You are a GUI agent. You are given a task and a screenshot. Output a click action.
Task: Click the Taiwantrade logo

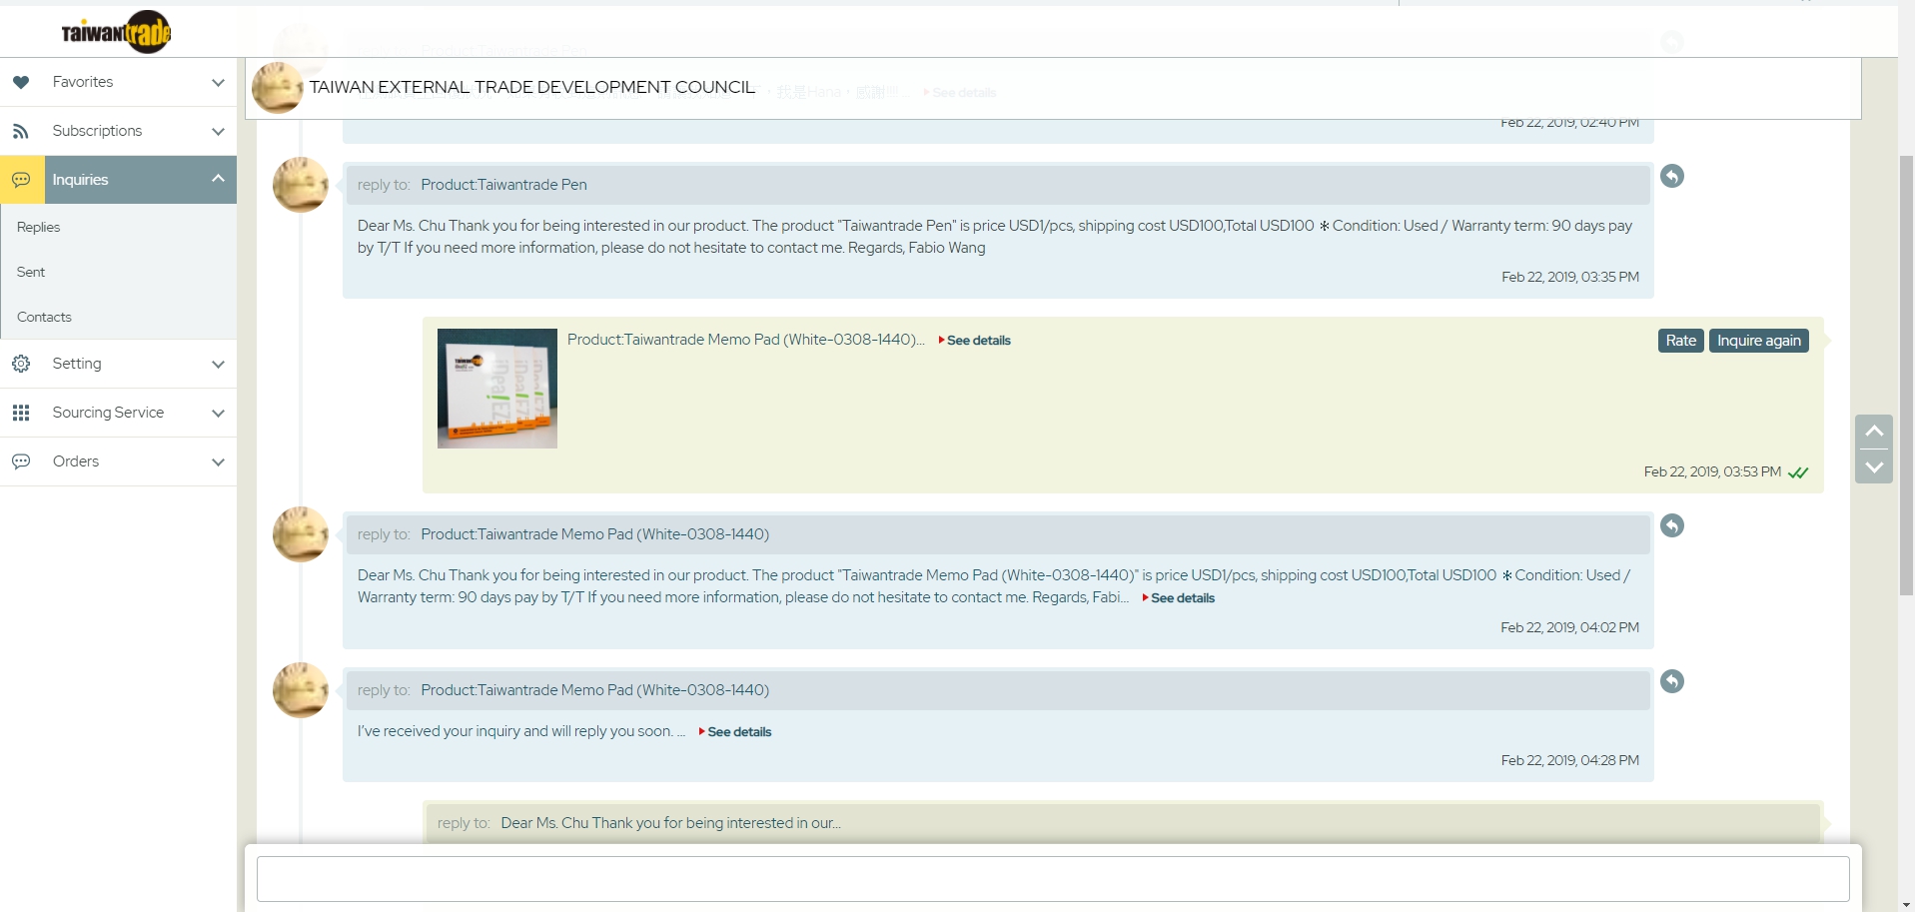[116, 32]
